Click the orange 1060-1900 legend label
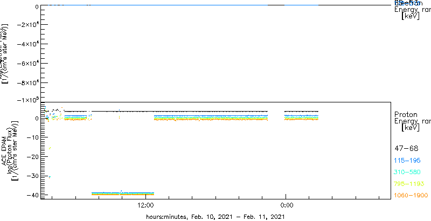Viewport: 431px width, 221px height. [411, 196]
